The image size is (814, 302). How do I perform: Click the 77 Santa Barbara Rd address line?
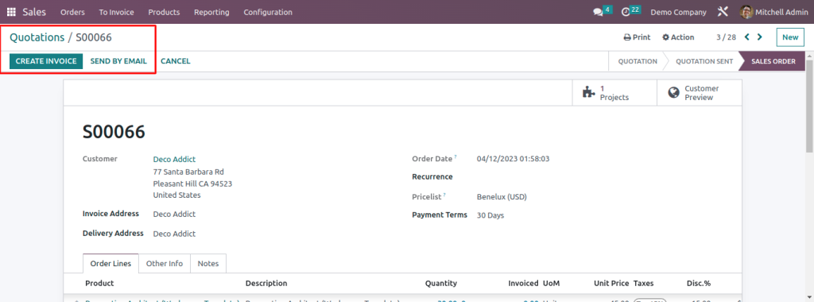pos(188,172)
